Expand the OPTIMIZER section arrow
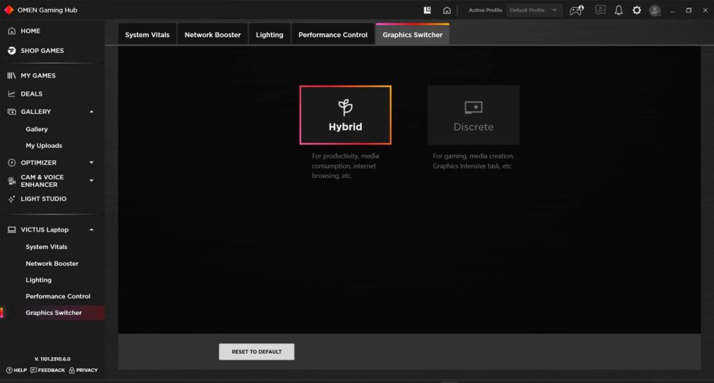 [91, 163]
